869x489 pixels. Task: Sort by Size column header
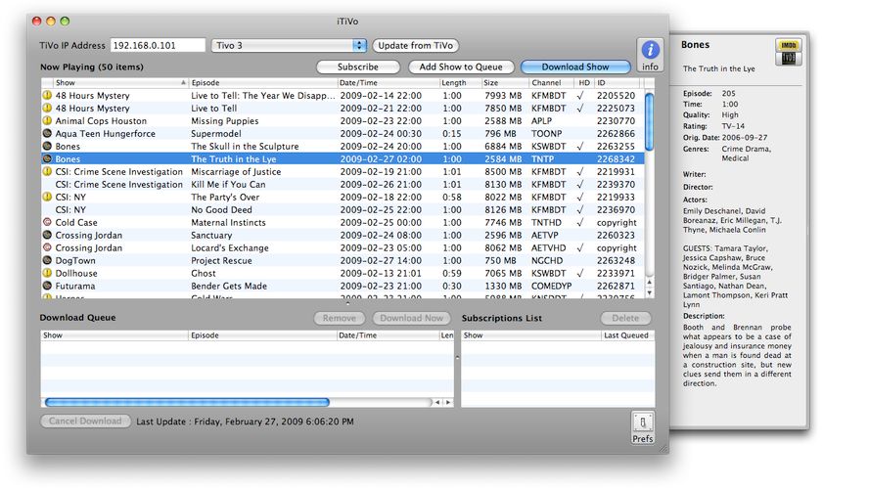click(x=504, y=82)
